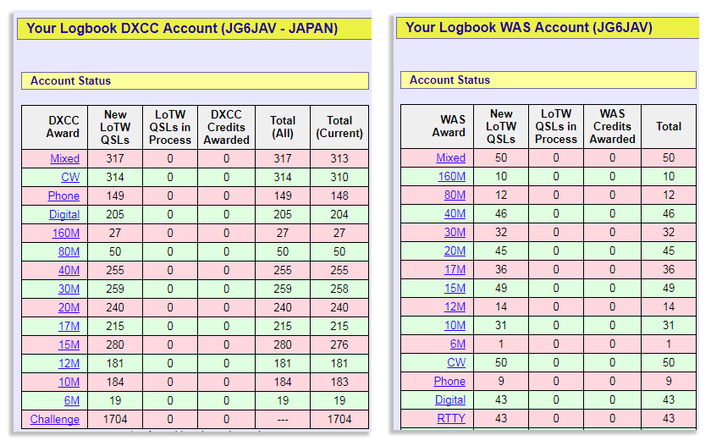Open the 160M link under WAS Award
Image resolution: width=711 pixels, height=446 pixels.
(x=450, y=176)
